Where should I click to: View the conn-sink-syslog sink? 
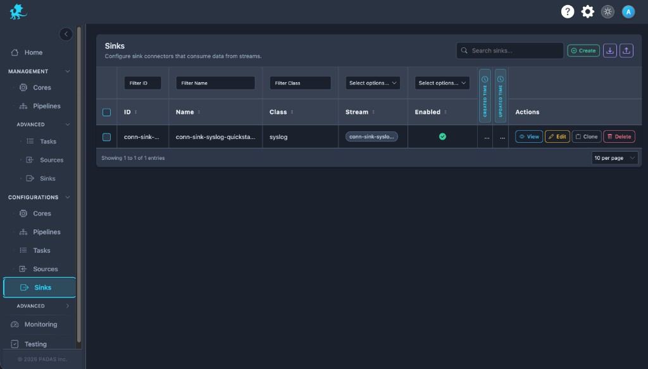(528, 136)
